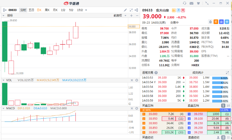Close the MACD indicator panel
The width and height of the screenshot is (232, 140).
pyautogui.click(x=132, y=108)
